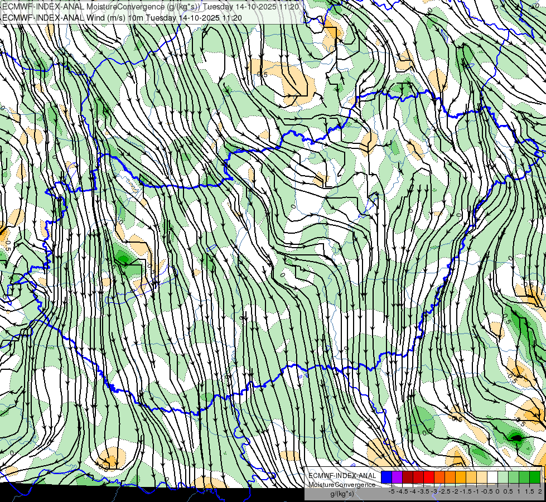This screenshot has width=546, height=502.
Task: Click the -3 legend tick label
Action: click(x=434, y=491)
